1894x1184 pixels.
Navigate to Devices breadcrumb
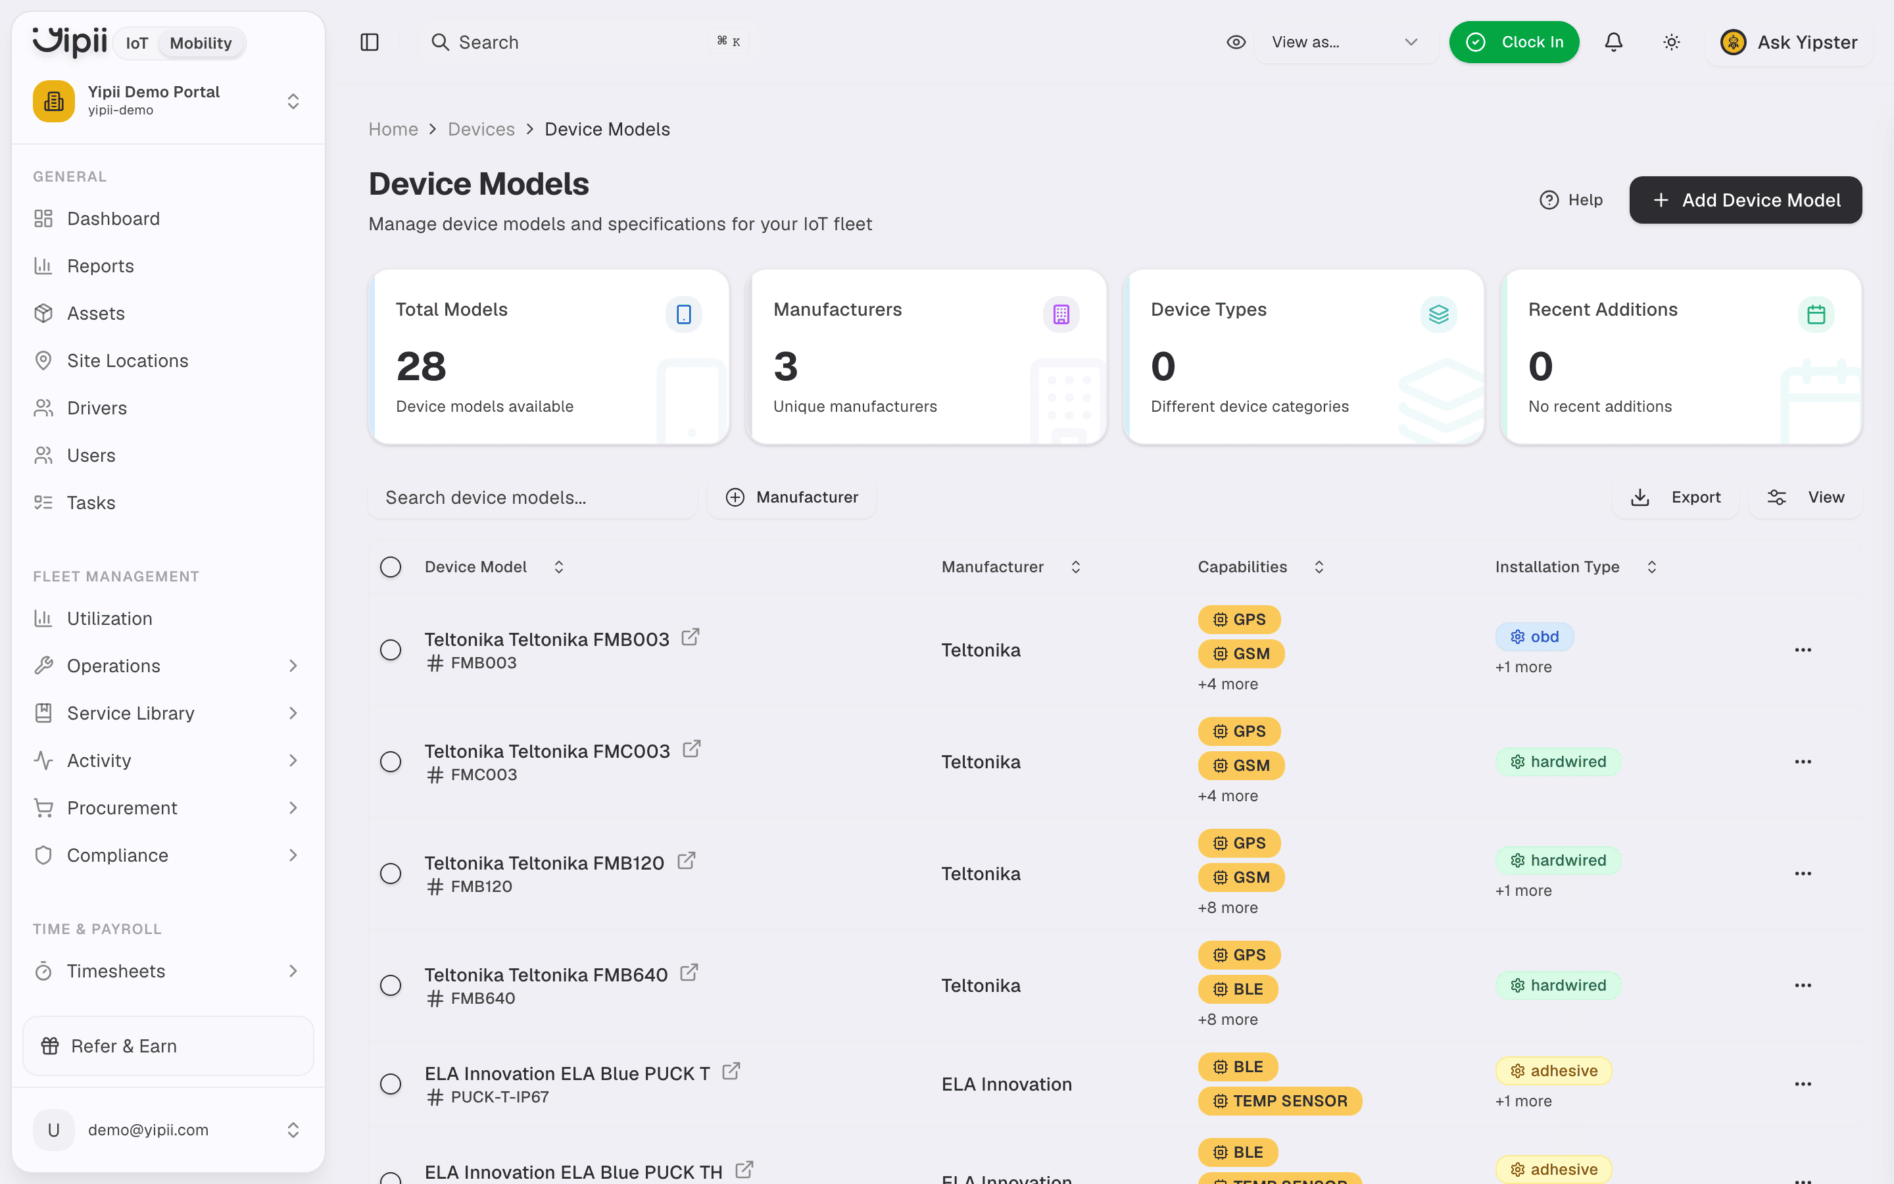(481, 129)
